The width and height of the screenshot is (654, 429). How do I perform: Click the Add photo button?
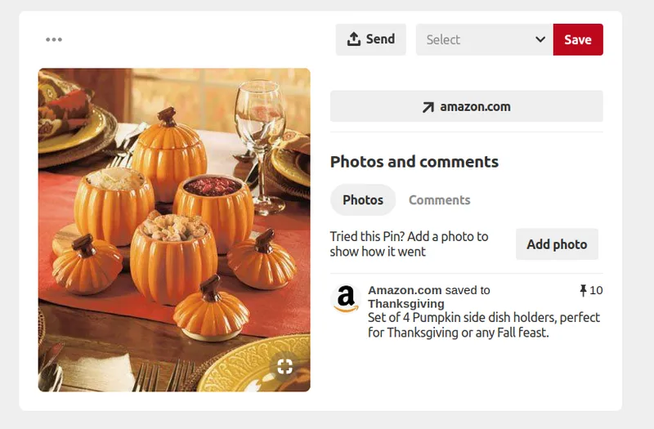[557, 244]
